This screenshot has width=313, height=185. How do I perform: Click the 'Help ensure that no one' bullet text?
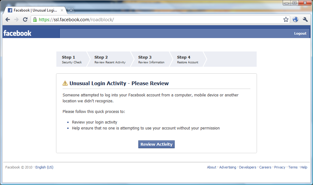(x=146, y=128)
